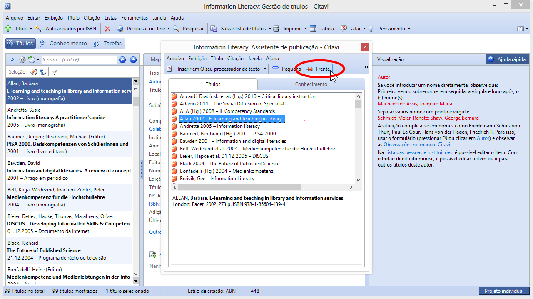
Task: Click the Ajuda rápida question mark button
Action: (507, 59)
